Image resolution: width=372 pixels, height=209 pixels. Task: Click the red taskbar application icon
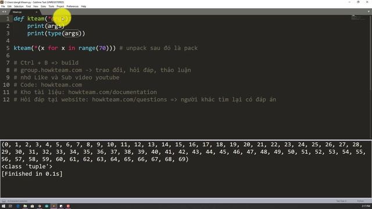tap(69, 206)
